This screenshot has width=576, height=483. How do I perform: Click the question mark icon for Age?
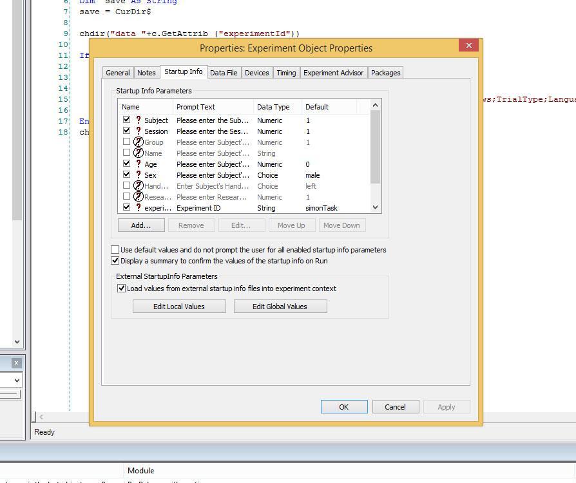pyautogui.click(x=139, y=164)
